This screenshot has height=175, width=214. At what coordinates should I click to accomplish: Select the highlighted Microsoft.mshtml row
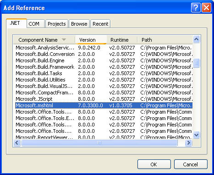point(104,105)
